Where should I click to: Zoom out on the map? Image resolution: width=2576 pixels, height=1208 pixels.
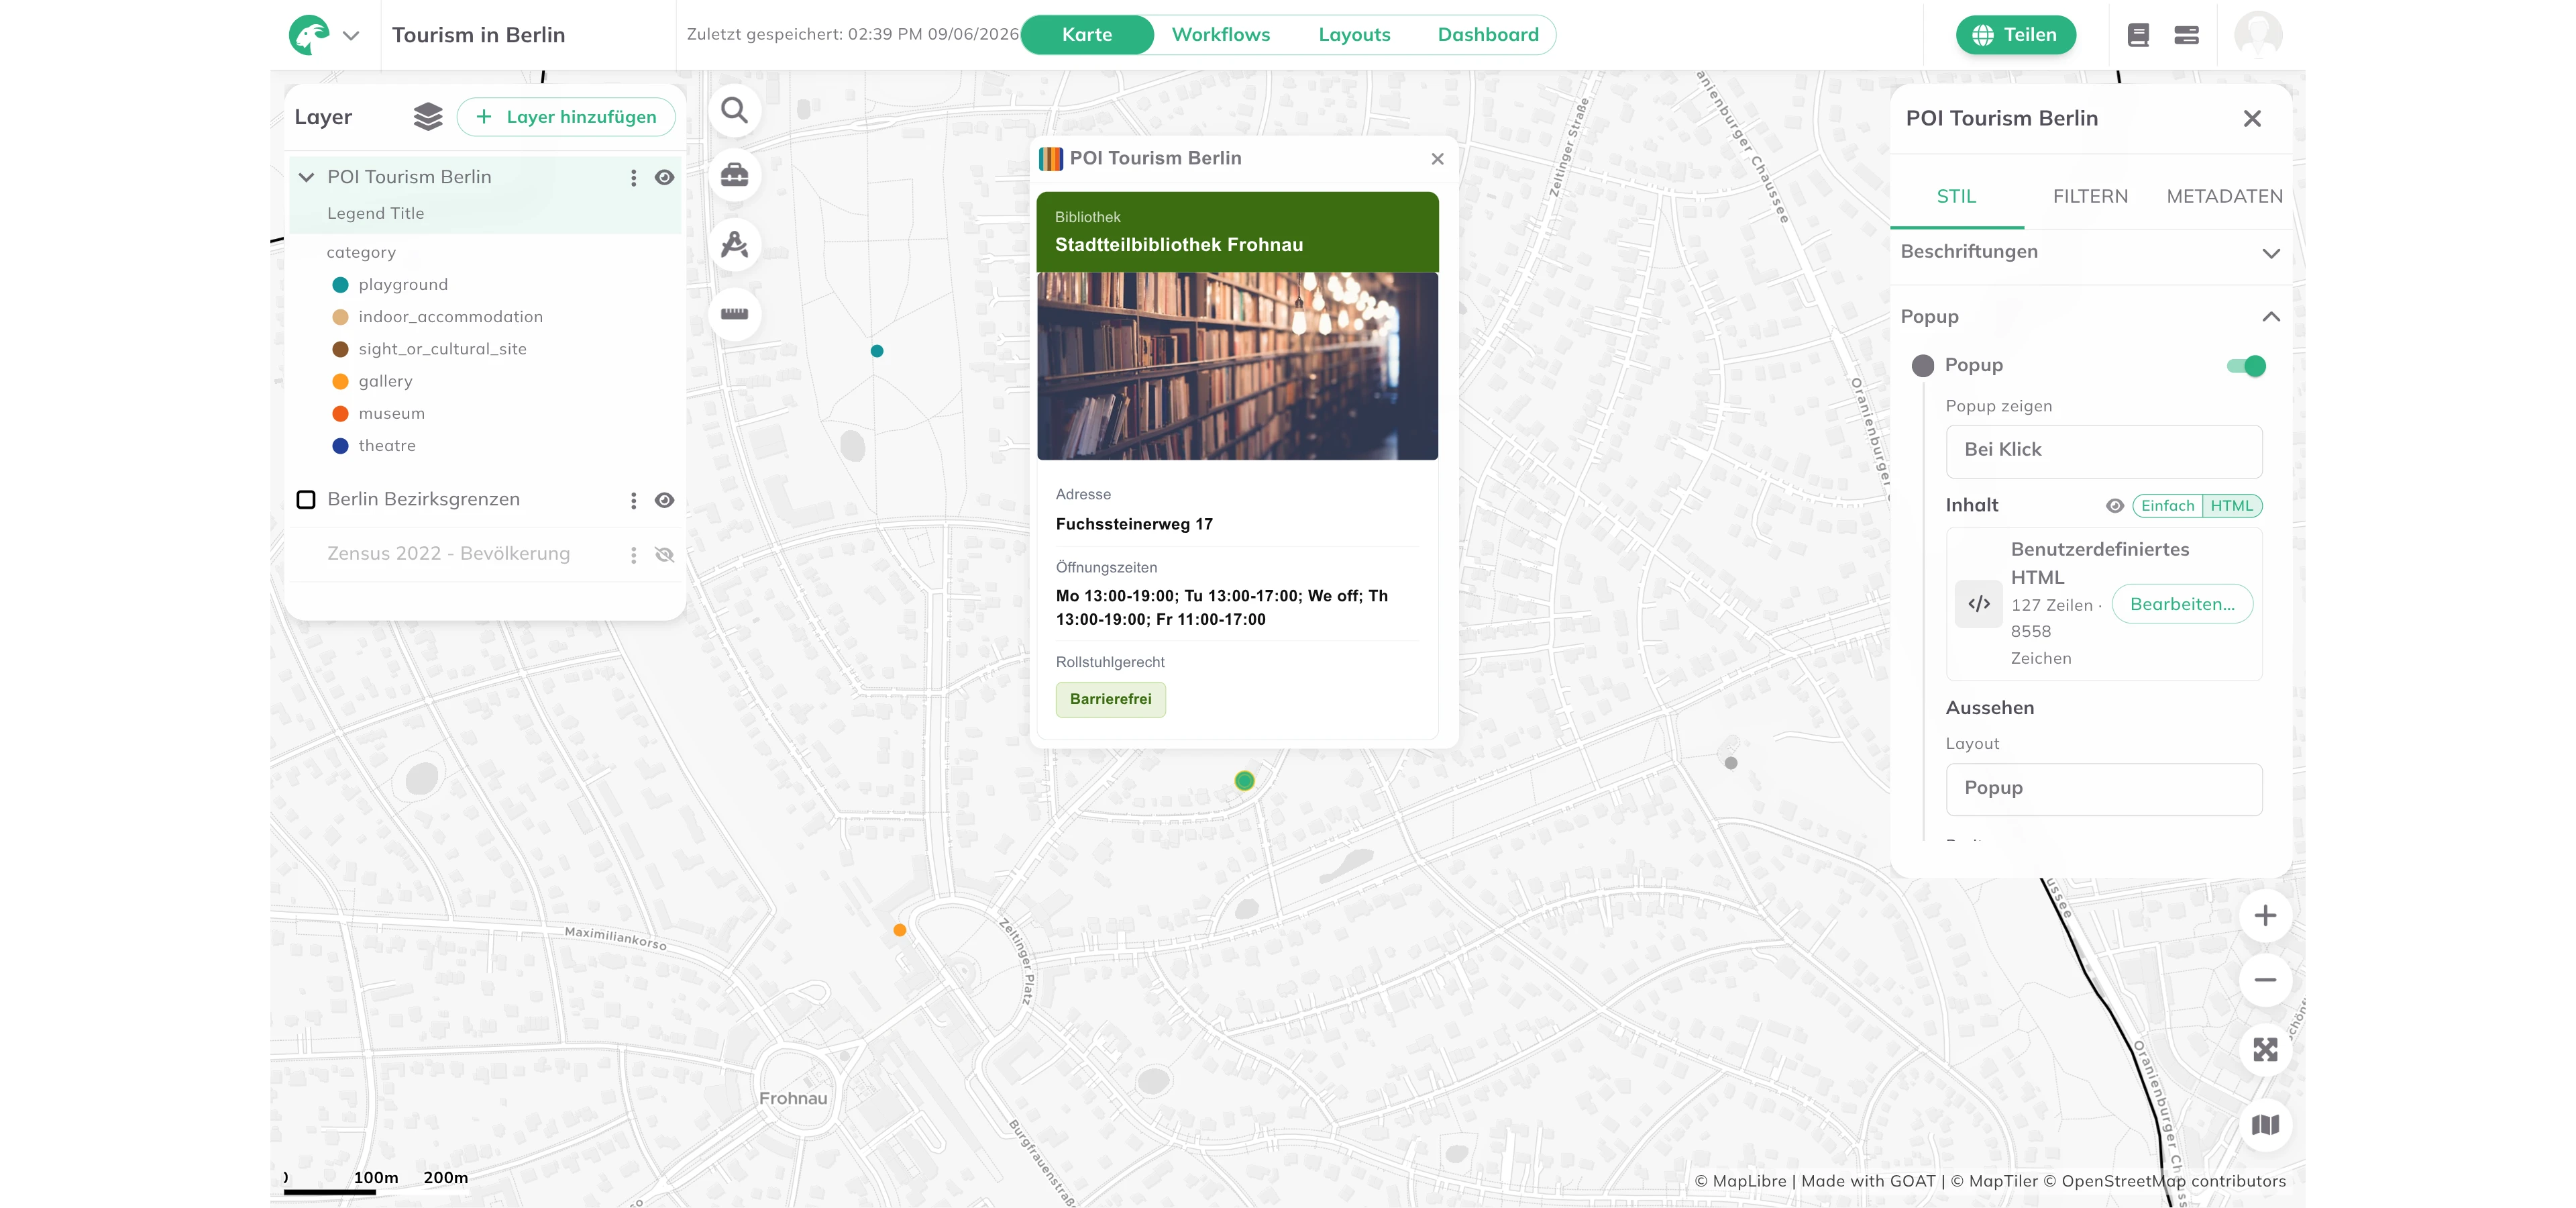click(x=2265, y=980)
